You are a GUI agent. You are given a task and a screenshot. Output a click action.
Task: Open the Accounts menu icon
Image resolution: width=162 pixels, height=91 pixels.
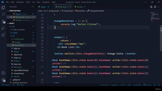(x=3, y=73)
